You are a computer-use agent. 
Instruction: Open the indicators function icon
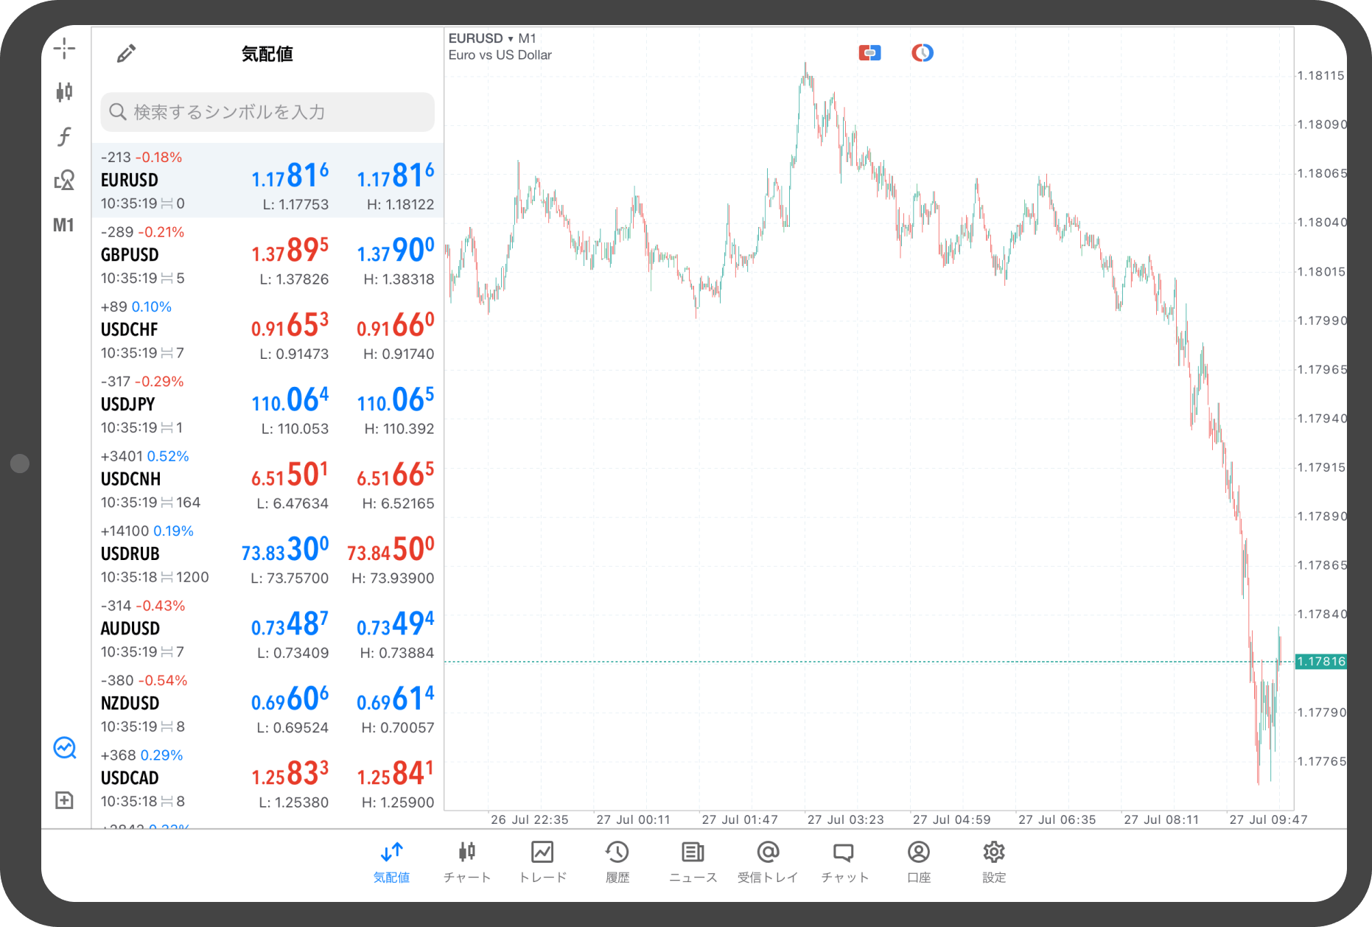coord(64,136)
